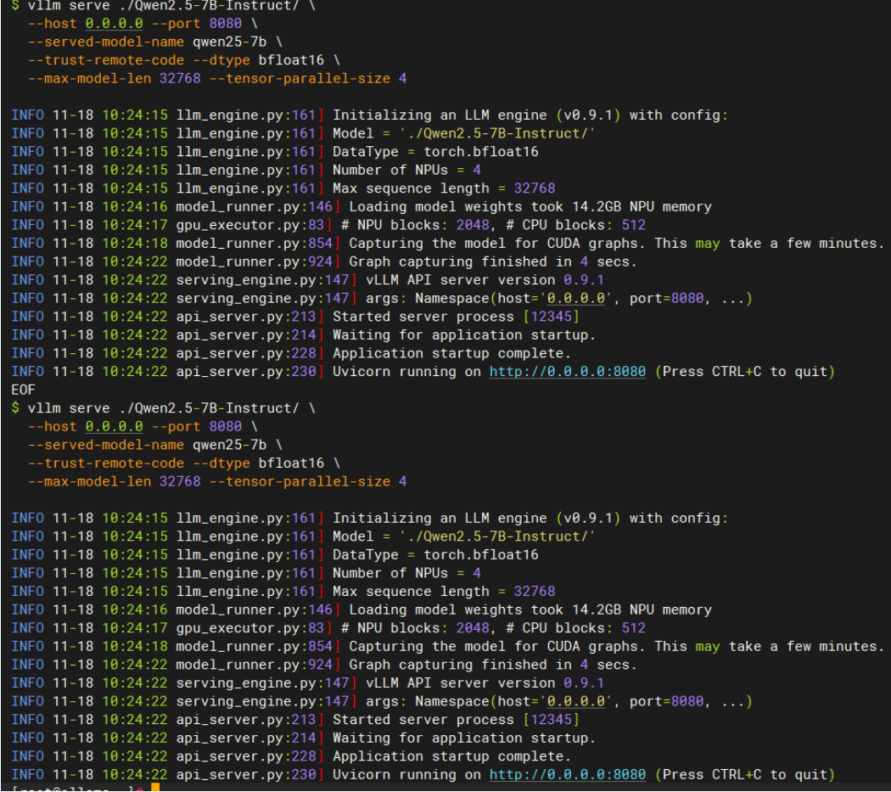Click 'torch.bfloat16' value above the EOF line

click(481, 152)
